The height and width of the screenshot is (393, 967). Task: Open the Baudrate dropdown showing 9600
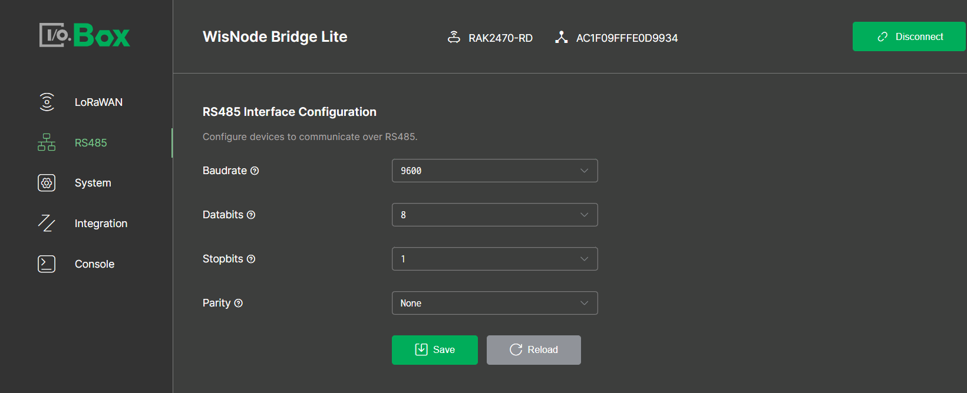[495, 171]
